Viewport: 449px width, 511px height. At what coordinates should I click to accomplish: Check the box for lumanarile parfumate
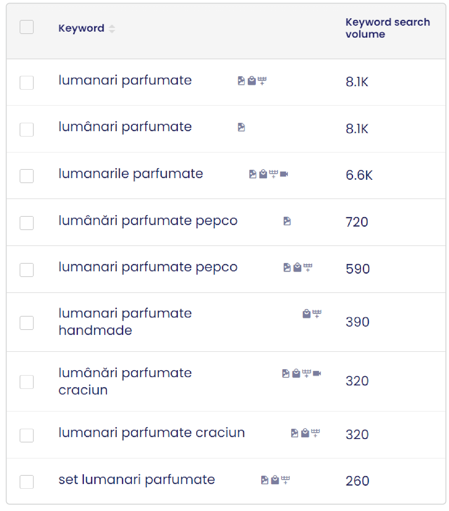(x=27, y=176)
